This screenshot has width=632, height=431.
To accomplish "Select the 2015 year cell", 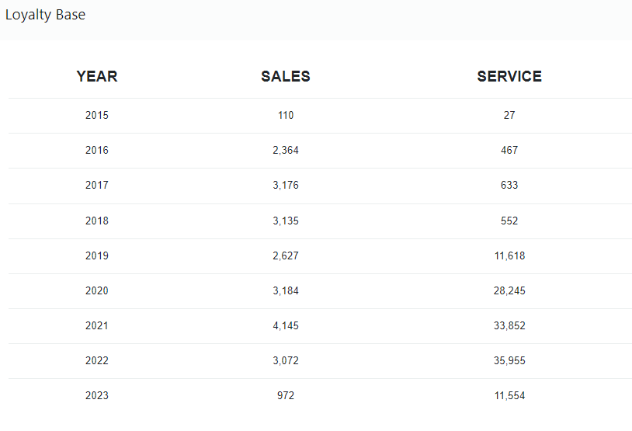I will click(x=97, y=115).
